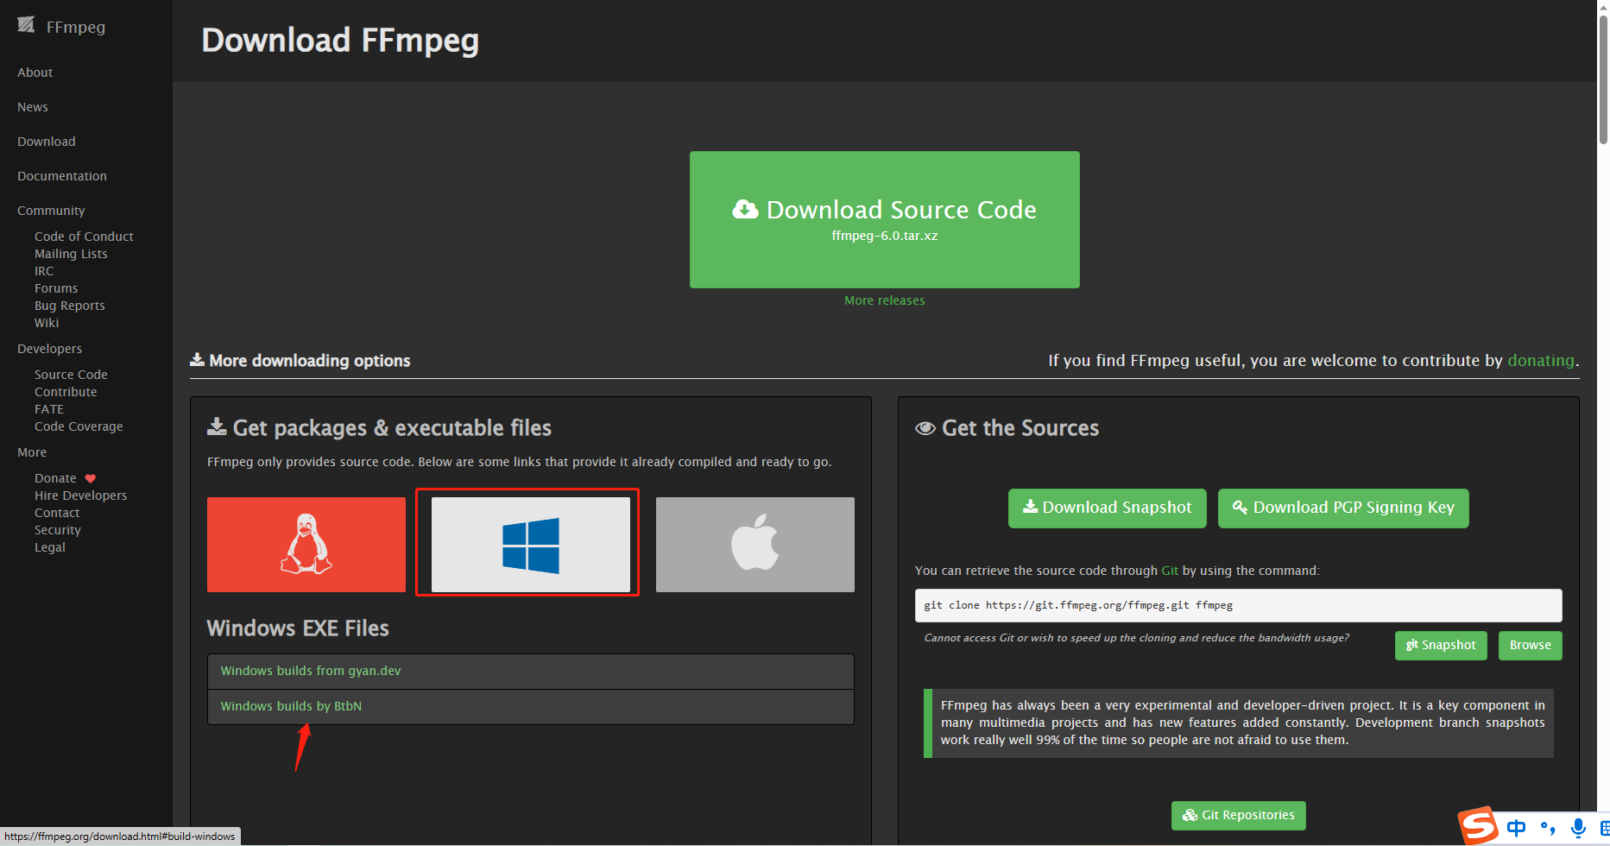The width and height of the screenshot is (1610, 846).
Task: Open the IRC link
Action: 44,271
